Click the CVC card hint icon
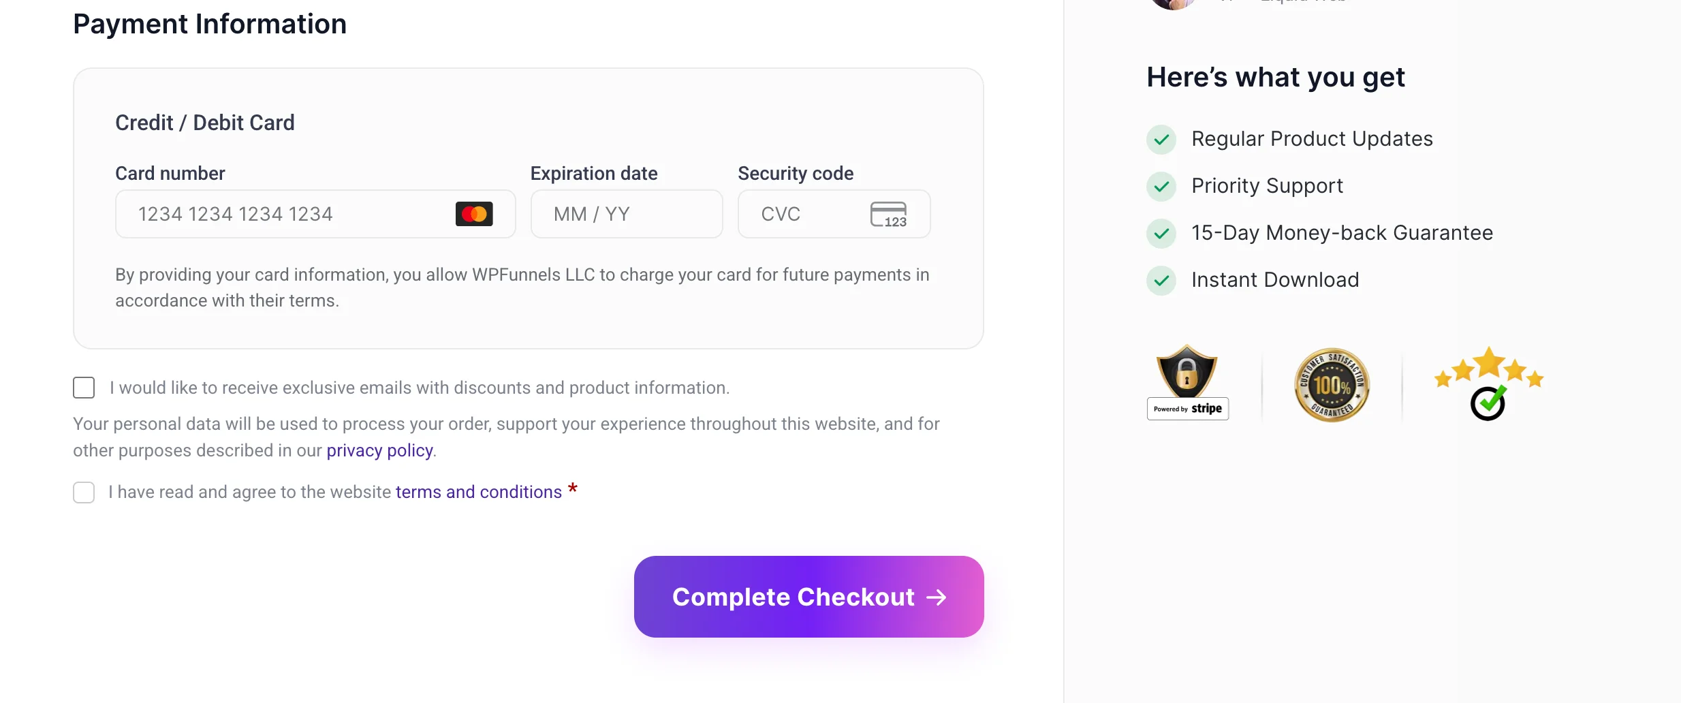This screenshot has height=703, width=1681. tap(888, 214)
